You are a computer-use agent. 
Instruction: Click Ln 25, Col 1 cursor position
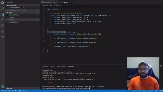click(139, 91)
